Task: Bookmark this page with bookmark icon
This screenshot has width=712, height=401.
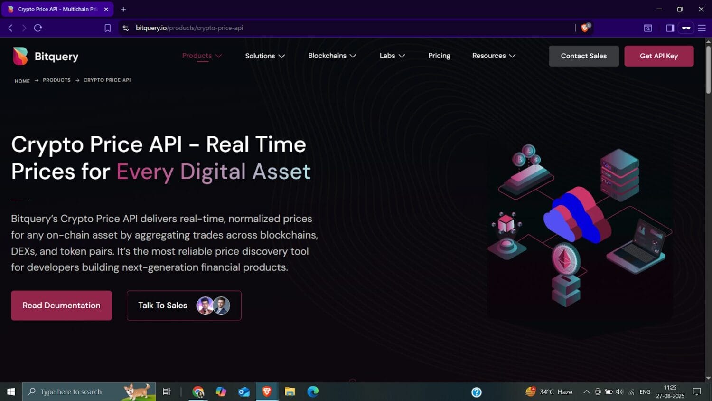Action: pos(108,28)
